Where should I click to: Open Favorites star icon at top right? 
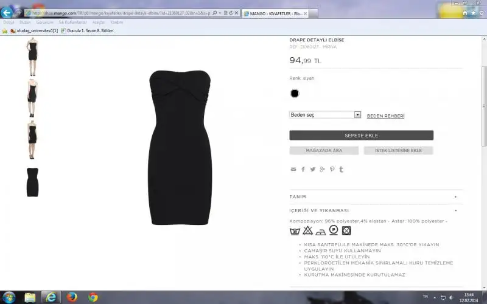473,13
